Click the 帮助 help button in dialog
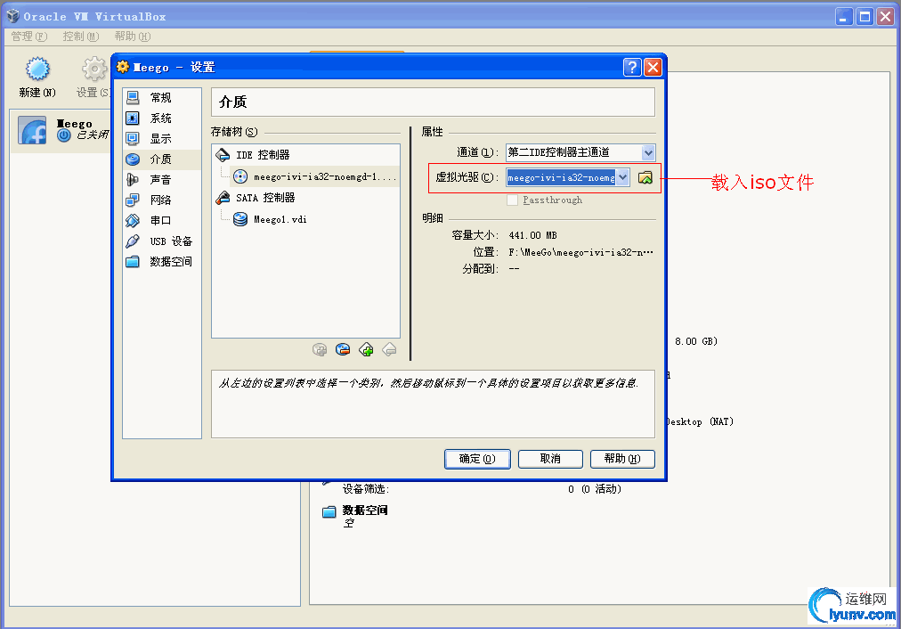This screenshot has width=901, height=629. click(622, 459)
